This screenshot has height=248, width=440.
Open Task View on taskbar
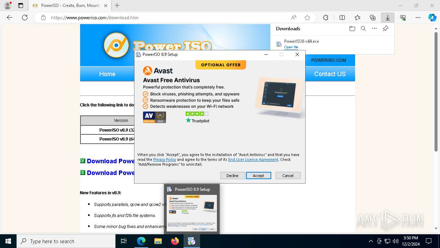click(x=124, y=241)
